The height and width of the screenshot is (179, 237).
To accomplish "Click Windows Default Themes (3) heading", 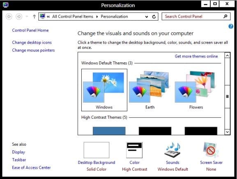I will coord(107,63).
